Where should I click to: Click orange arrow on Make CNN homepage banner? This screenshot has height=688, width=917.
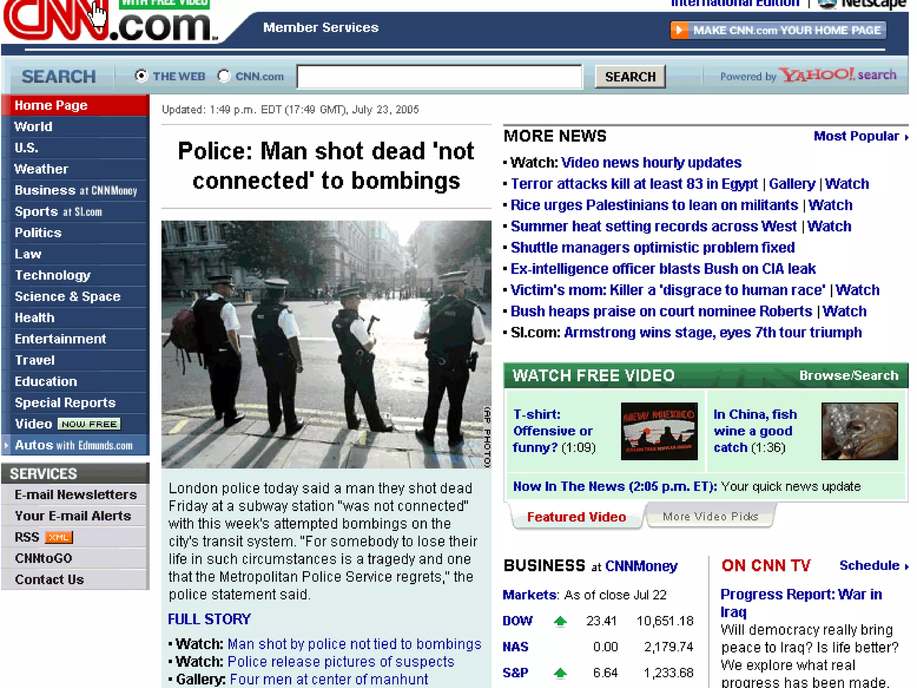click(x=679, y=30)
